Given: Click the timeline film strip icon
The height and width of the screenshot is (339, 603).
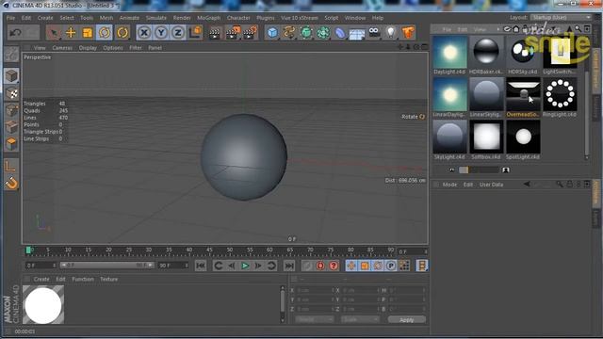Looking at the screenshot, I should pyautogui.click(x=421, y=266).
